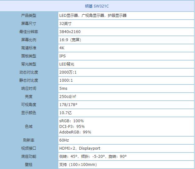The width and height of the screenshot is (195, 169).
Task: Select the 产品类型 label cell
Action: pos(29,16)
